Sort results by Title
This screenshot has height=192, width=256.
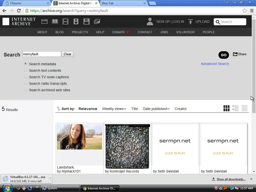[x=134, y=109]
